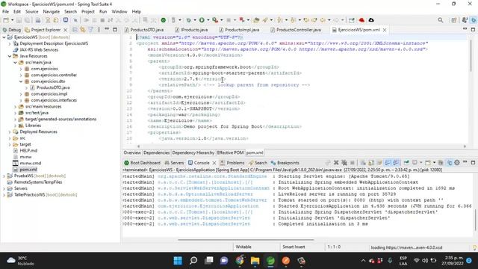478x269 pixels.
Task: Collapse the com.ejercicios.dto package
Action: 21,81
